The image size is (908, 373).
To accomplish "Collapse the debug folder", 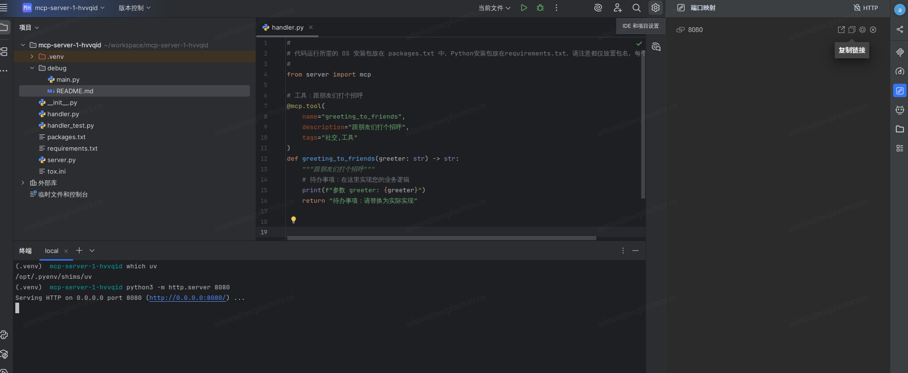I will (x=32, y=68).
